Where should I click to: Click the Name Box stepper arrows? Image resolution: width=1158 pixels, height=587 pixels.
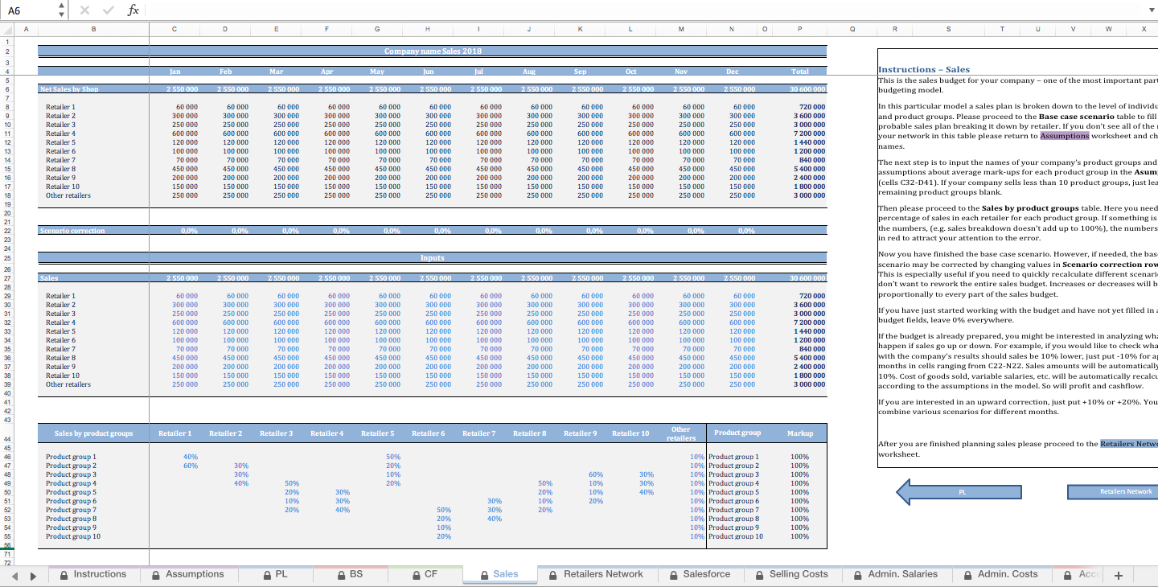62,10
